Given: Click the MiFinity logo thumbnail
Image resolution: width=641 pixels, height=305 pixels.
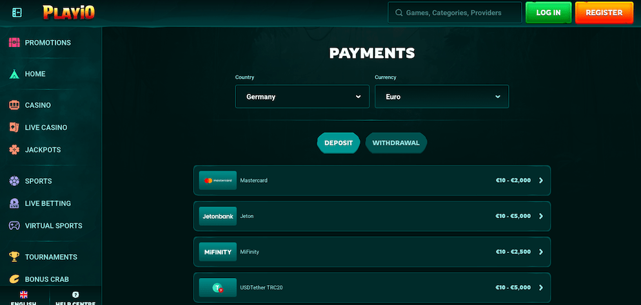Looking at the screenshot, I should tap(218, 252).
